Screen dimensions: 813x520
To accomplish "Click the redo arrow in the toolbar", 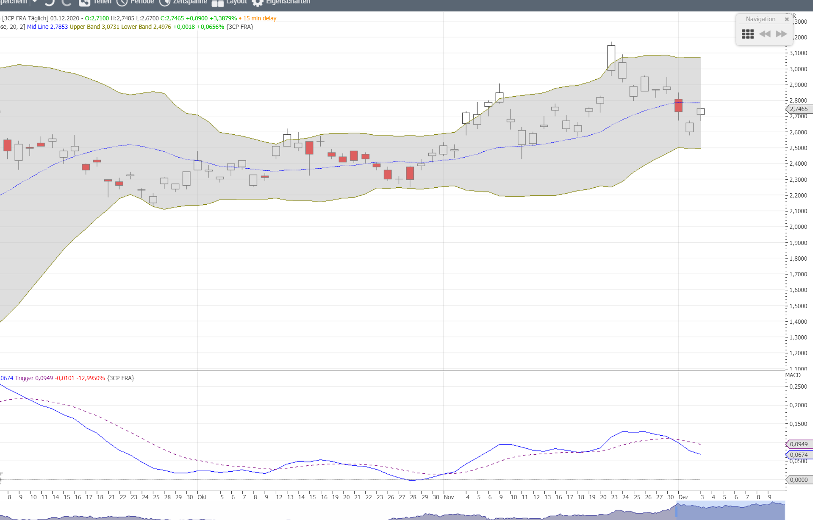I will click(x=66, y=3).
